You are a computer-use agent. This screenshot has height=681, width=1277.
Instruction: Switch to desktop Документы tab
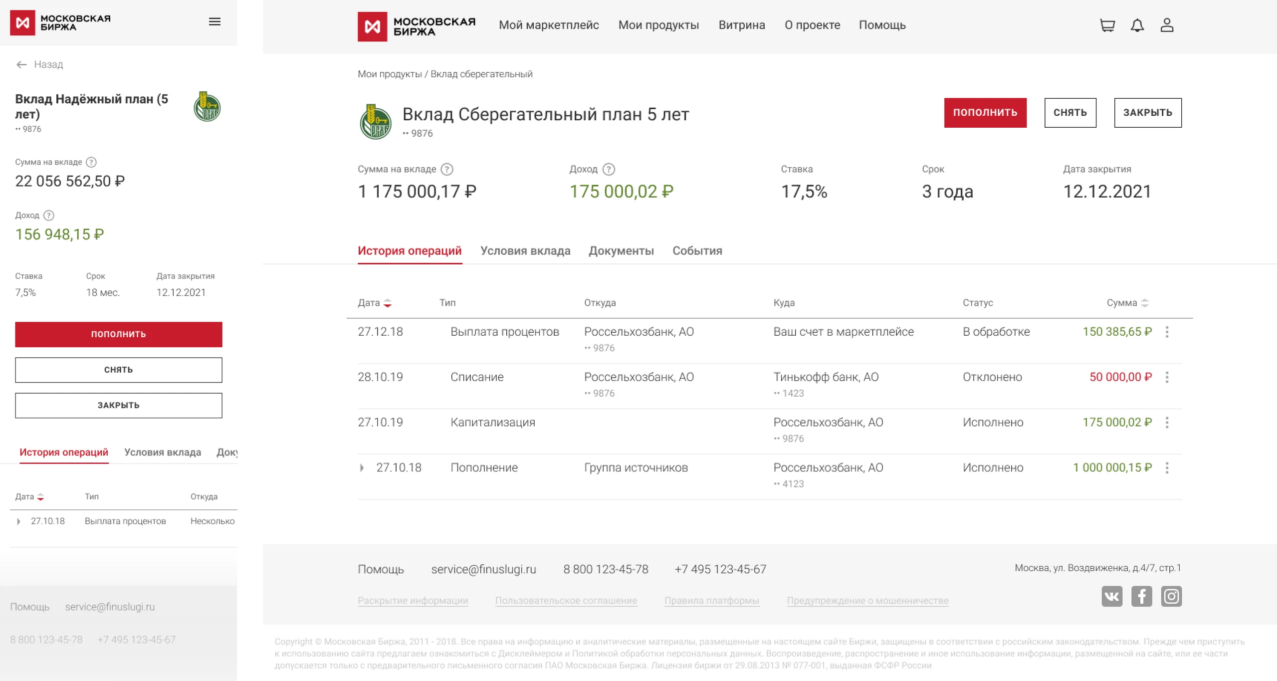click(x=621, y=251)
